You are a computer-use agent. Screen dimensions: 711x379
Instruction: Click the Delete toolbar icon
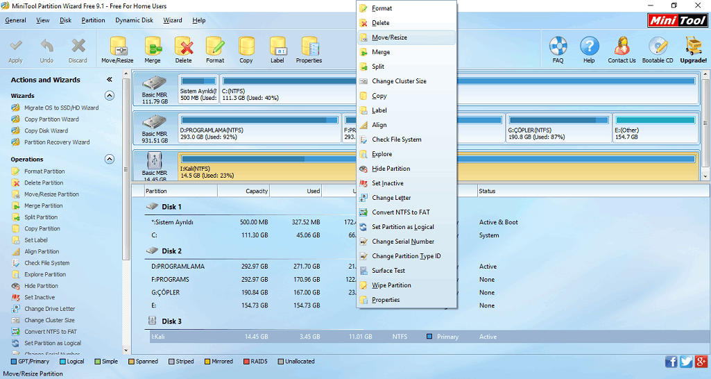(x=184, y=49)
